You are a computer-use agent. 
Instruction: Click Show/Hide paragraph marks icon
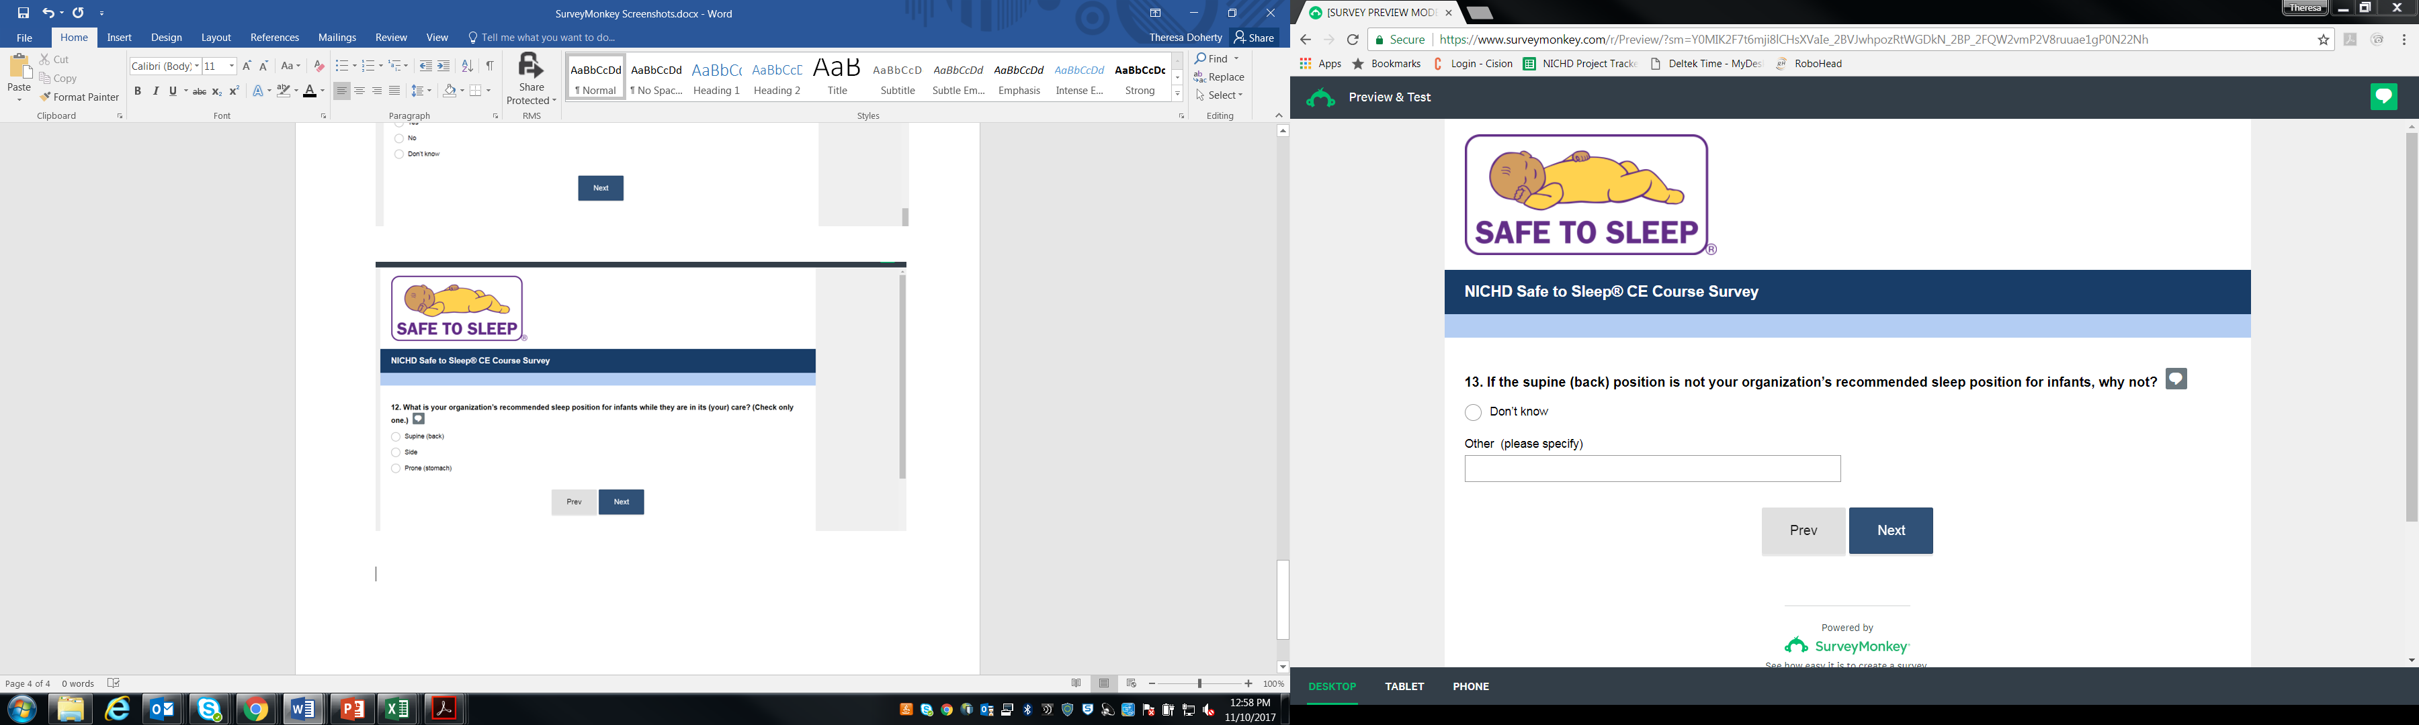coord(489,66)
